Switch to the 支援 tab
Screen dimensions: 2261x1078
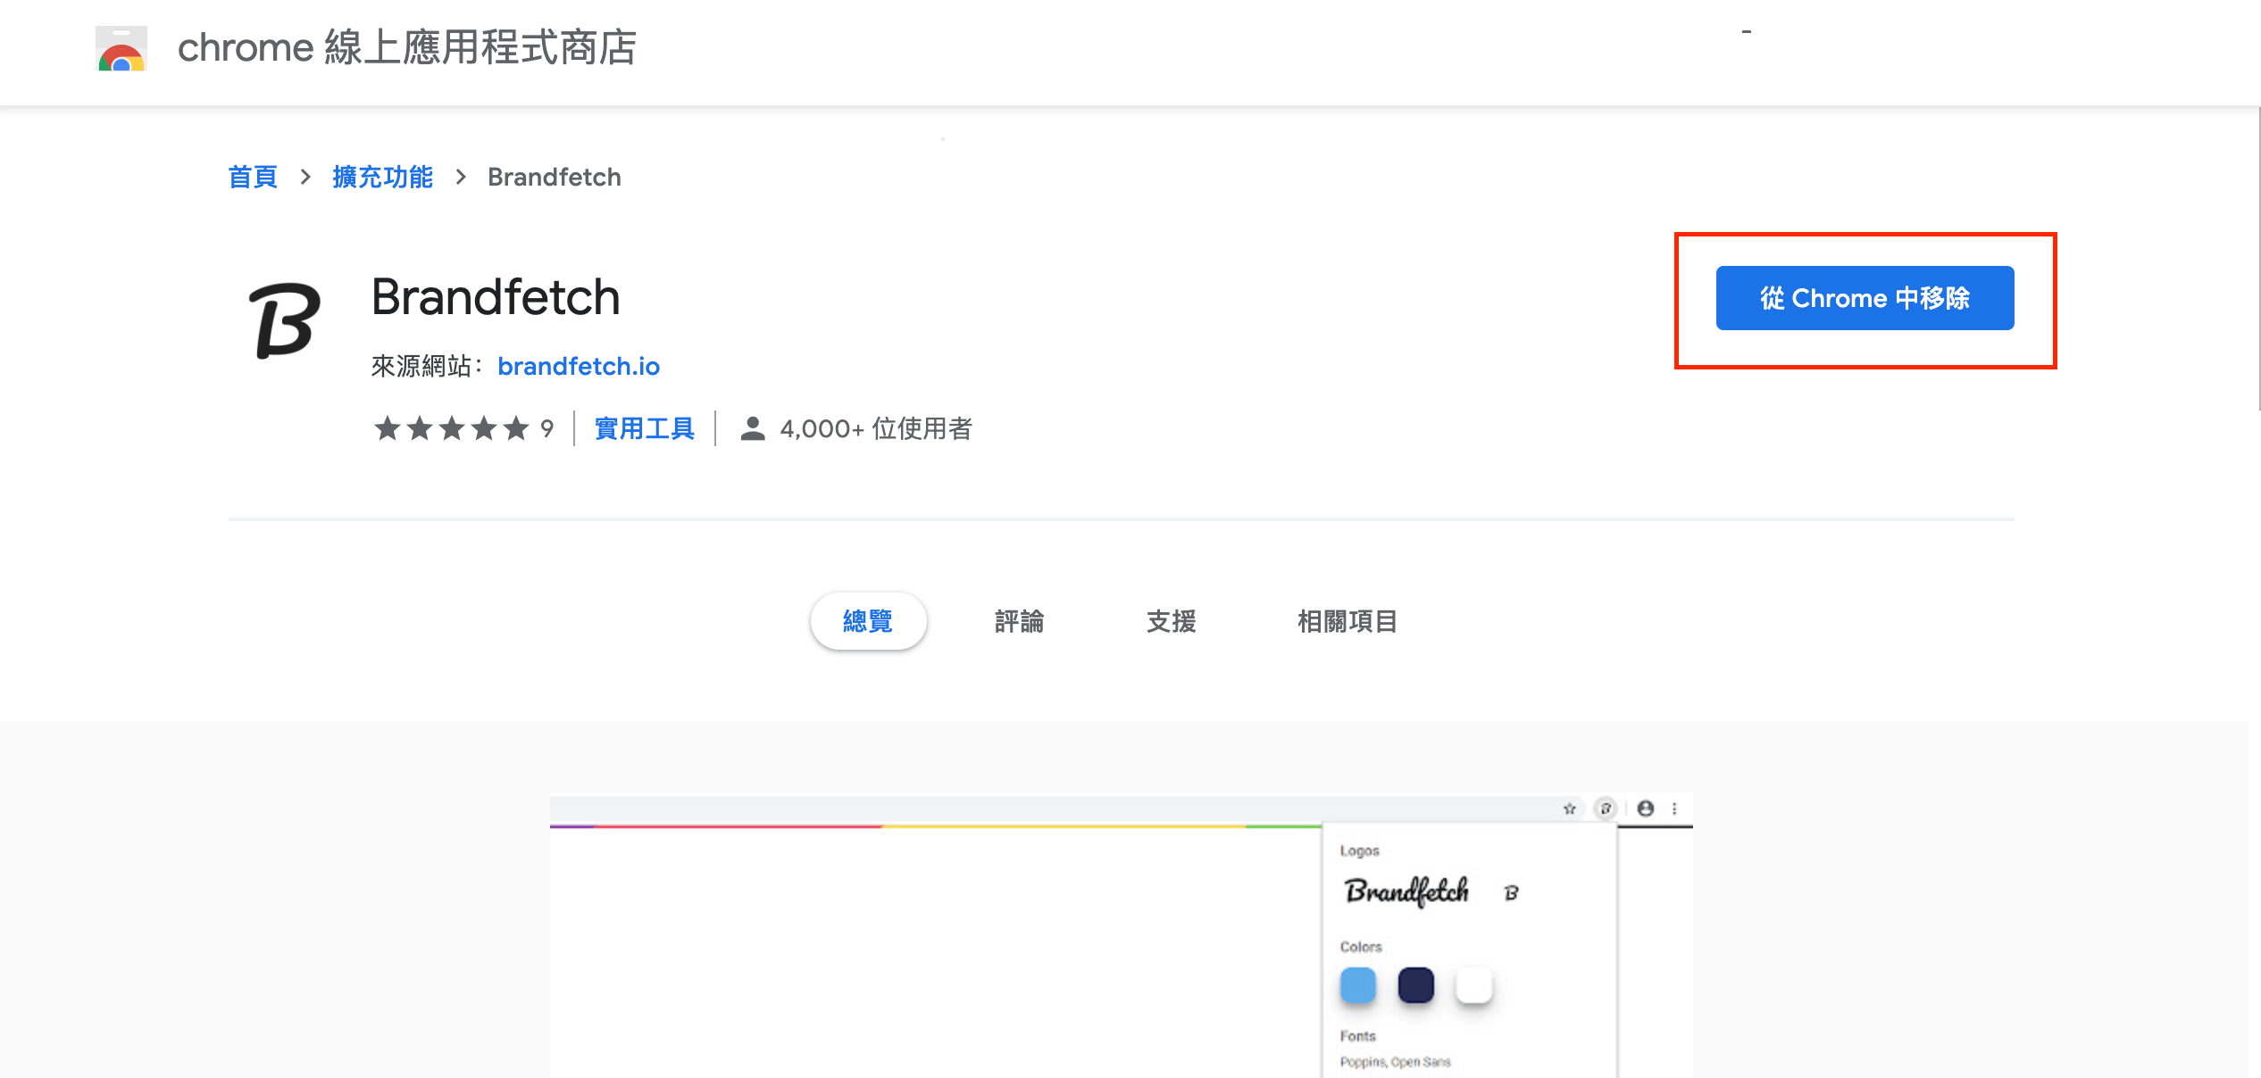[x=1171, y=621]
